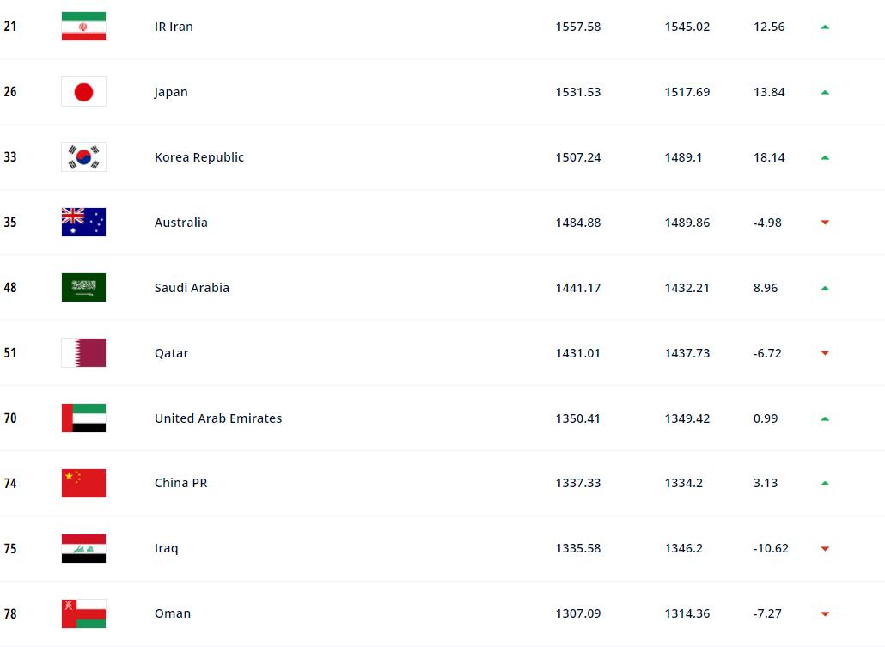Click the Saudi Arabia flag icon
This screenshot has width=885, height=647.
pos(83,288)
